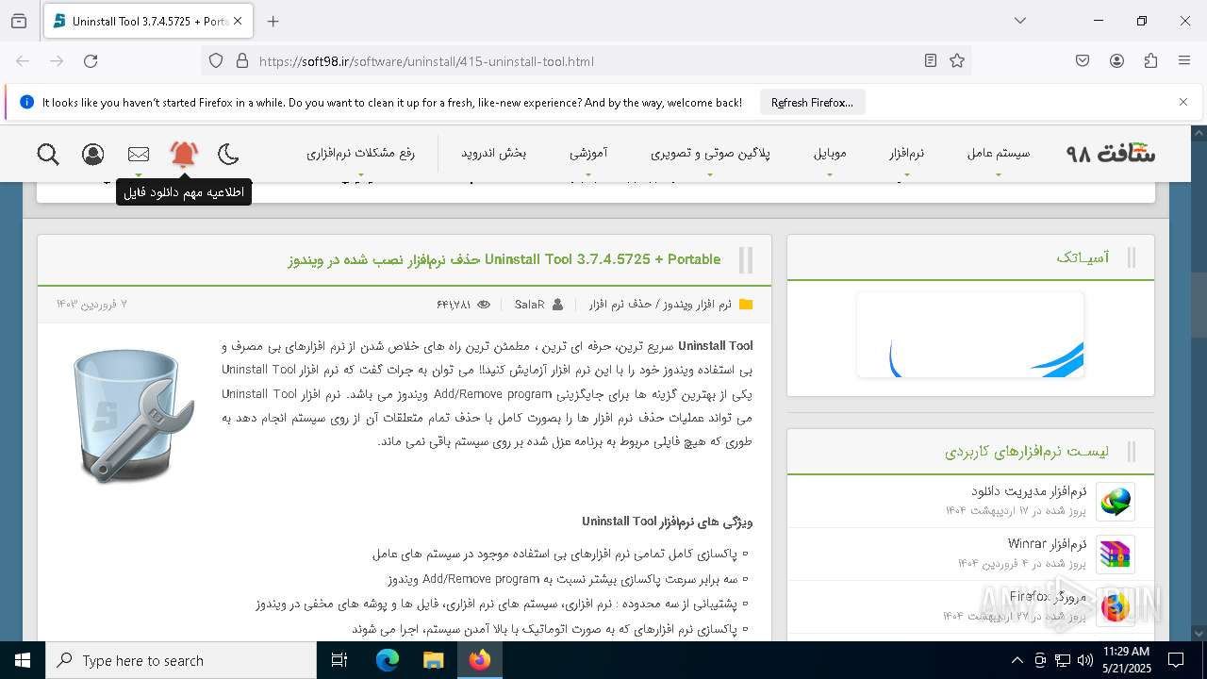Screen dimensions: 1207x679
Task: Click the scrollbar down arrow
Action: click(x=1199, y=634)
